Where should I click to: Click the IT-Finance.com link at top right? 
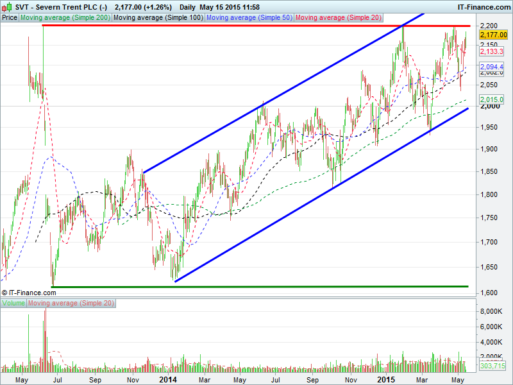tap(484, 7)
